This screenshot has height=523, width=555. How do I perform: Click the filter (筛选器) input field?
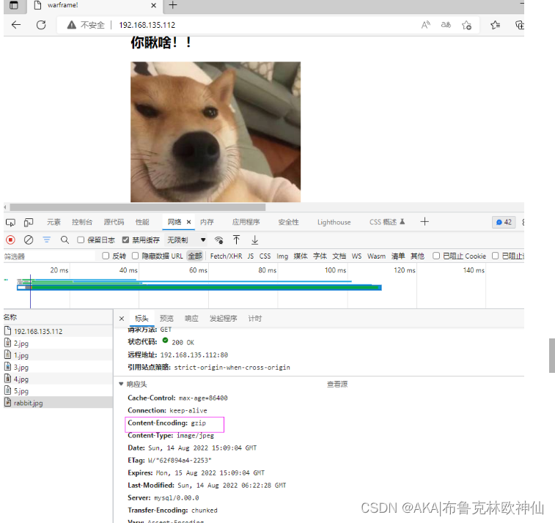coord(49,256)
